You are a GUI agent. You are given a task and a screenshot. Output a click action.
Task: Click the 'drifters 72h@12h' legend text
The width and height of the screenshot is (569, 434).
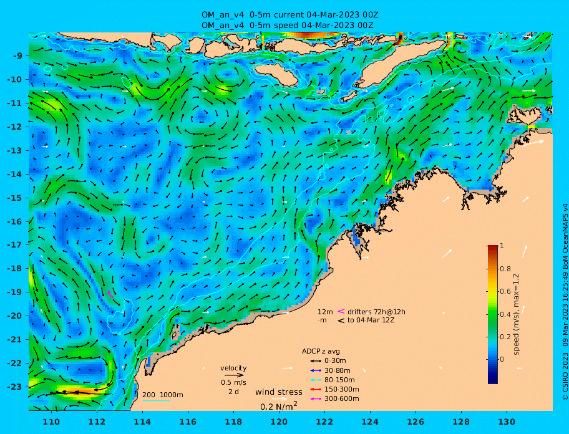click(376, 312)
